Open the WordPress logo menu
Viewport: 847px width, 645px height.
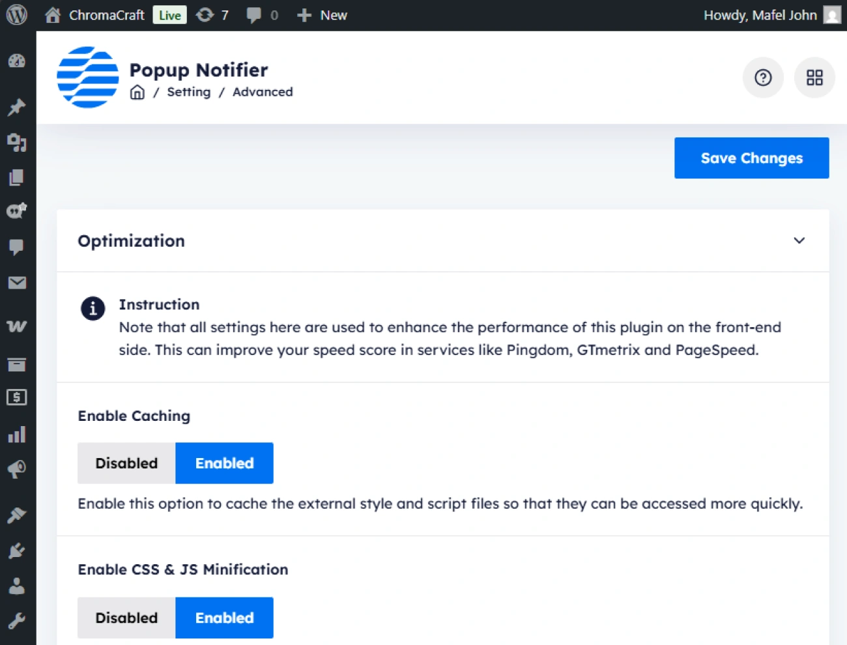pos(17,15)
